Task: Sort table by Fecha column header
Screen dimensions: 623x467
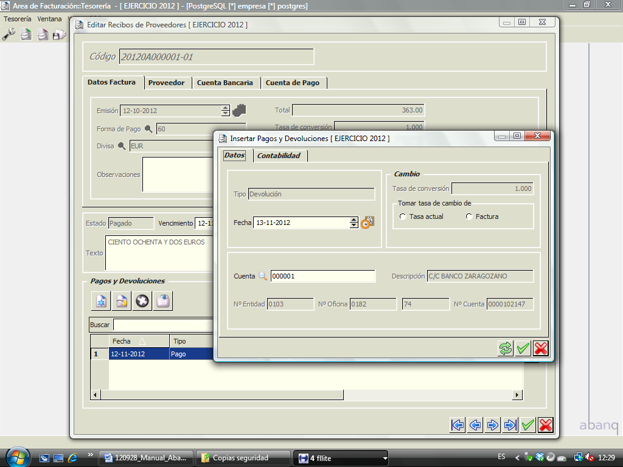Action: coord(139,341)
